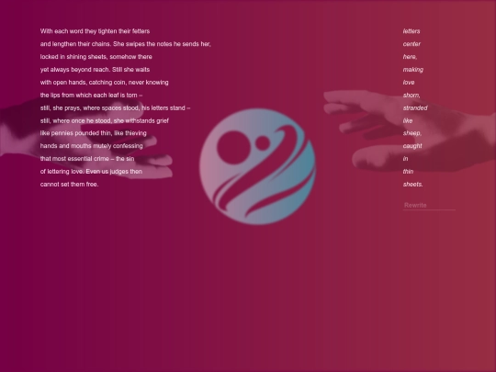Click the italic word 'sheep,' in right column
The width and height of the screenshot is (496, 372).
click(x=412, y=133)
